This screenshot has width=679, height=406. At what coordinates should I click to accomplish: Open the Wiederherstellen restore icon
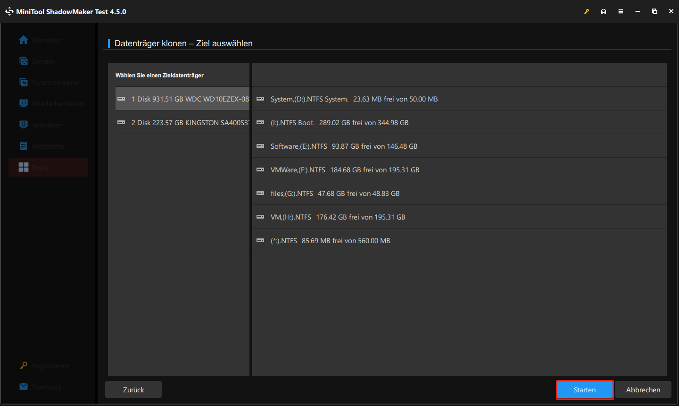pos(24,103)
